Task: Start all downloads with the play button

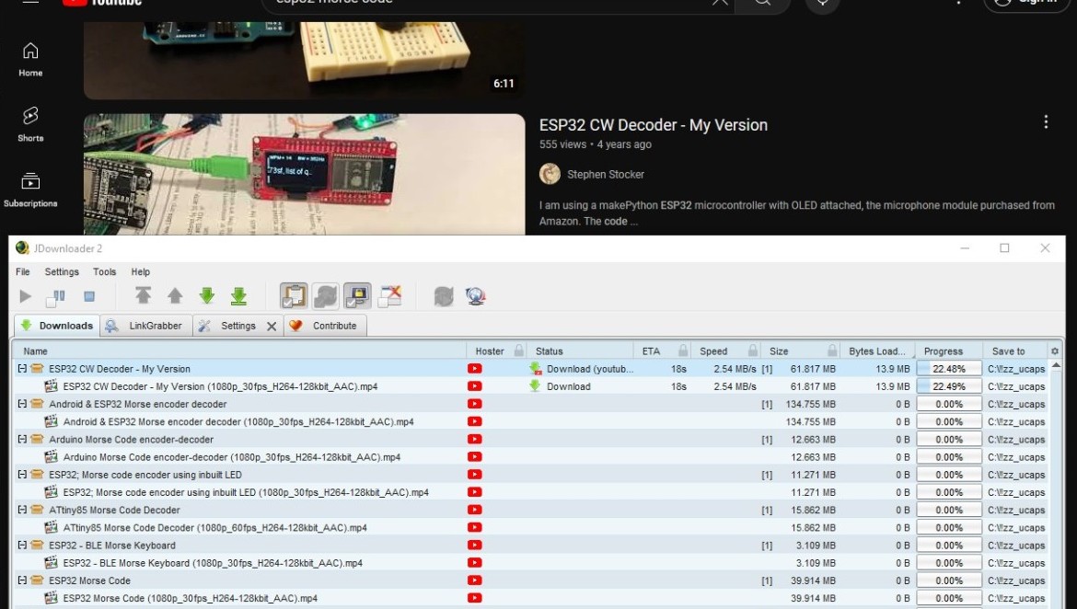Action: point(26,296)
